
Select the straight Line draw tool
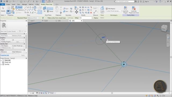pos(26,8)
